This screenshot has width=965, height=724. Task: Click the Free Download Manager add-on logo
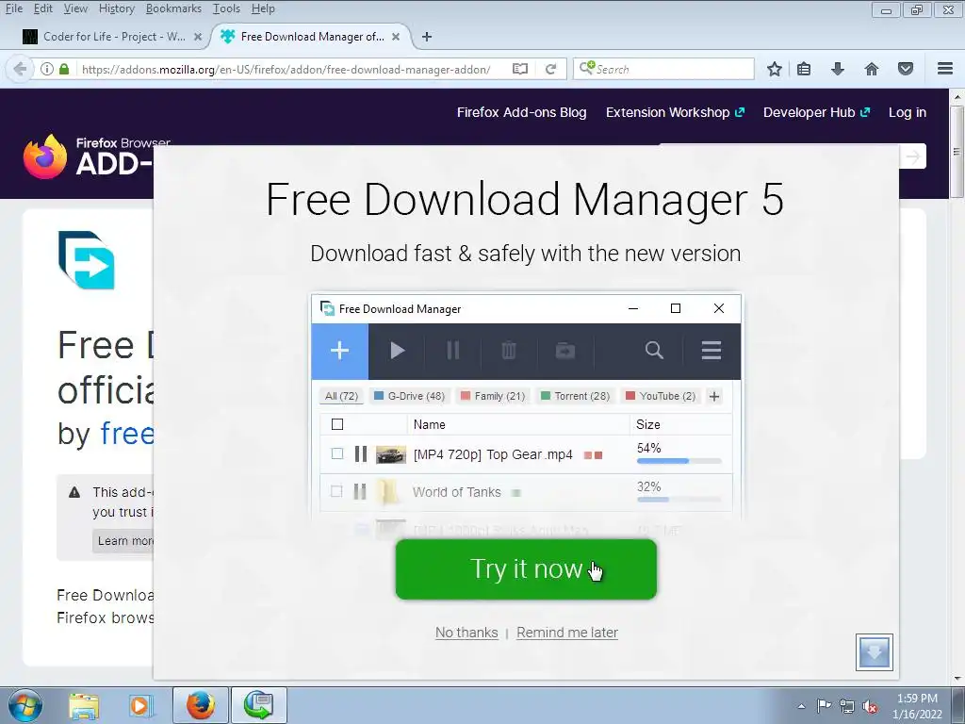(86, 260)
